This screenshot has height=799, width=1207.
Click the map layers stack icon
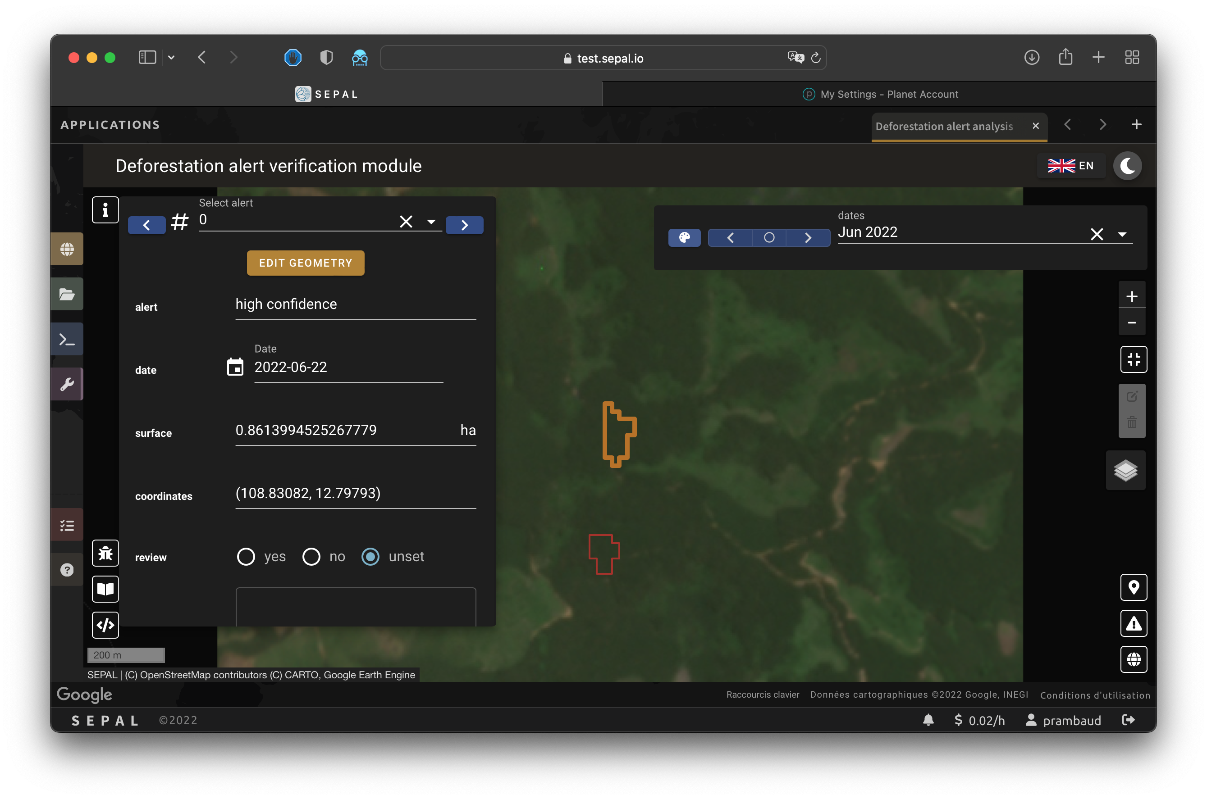1125,470
